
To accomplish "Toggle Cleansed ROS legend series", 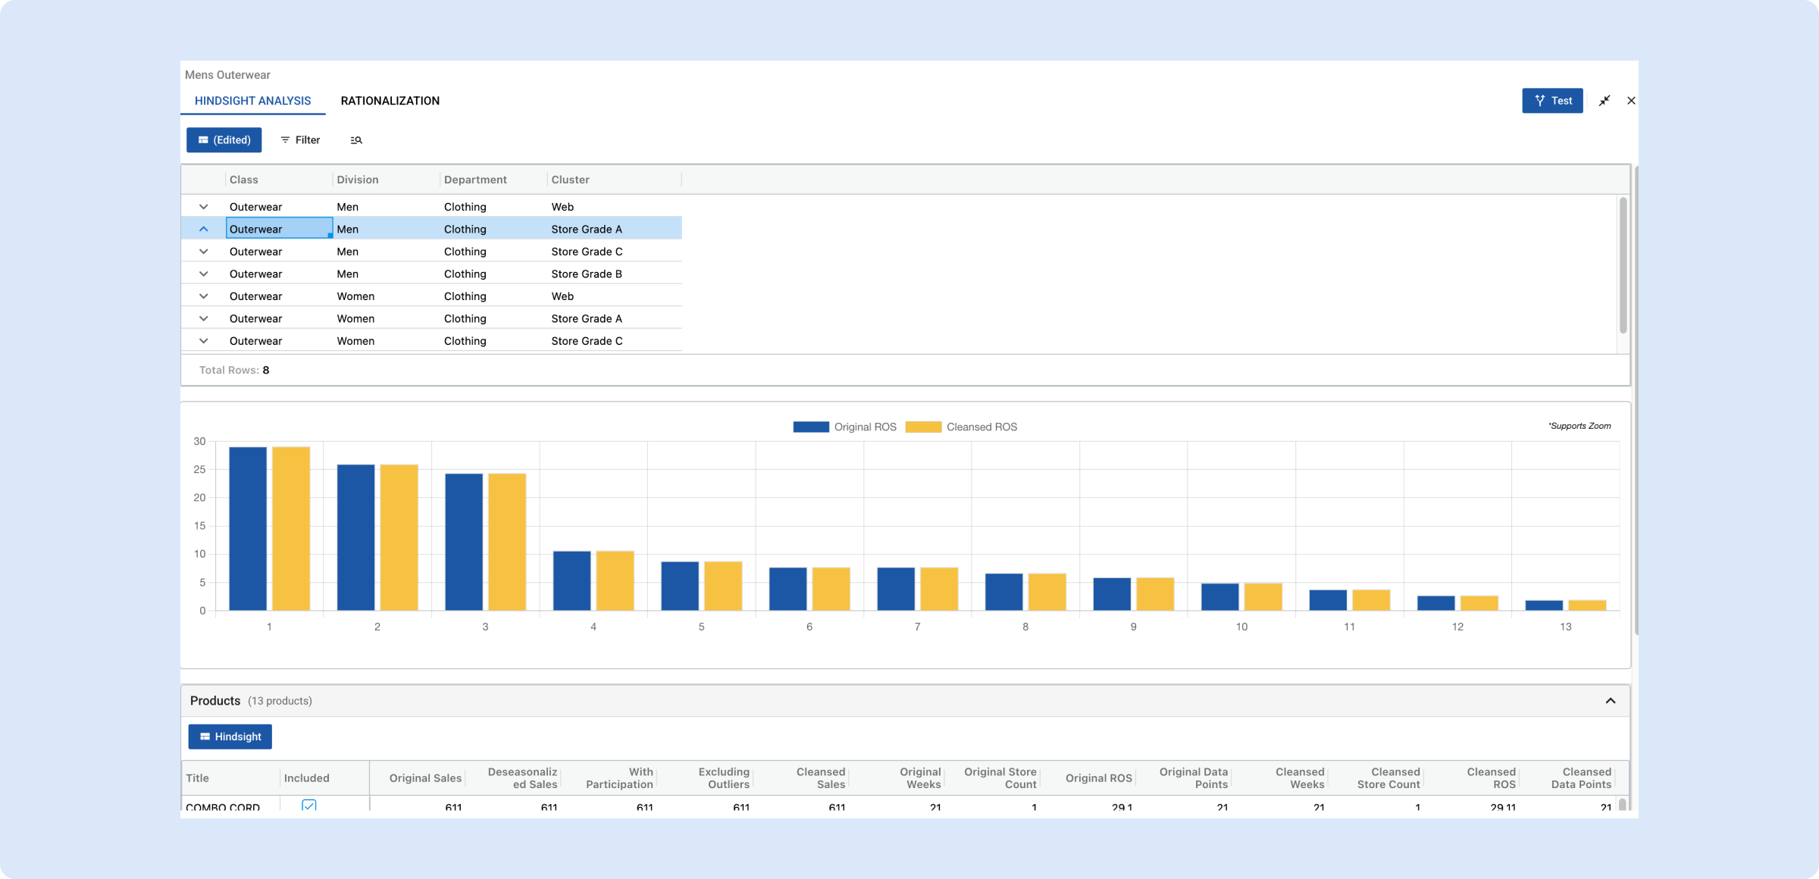I will pyautogui.click(x=961, y=427).
